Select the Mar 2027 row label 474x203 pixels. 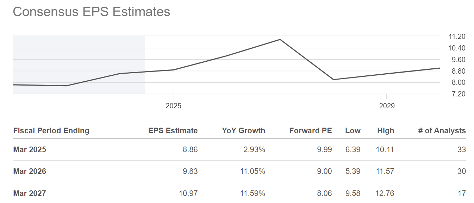[x=30, y=193]
